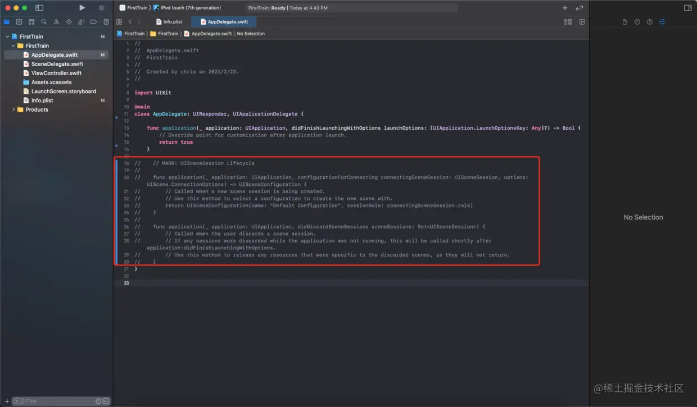Open FirstTrain folder in jump bar

coord(164,34)
